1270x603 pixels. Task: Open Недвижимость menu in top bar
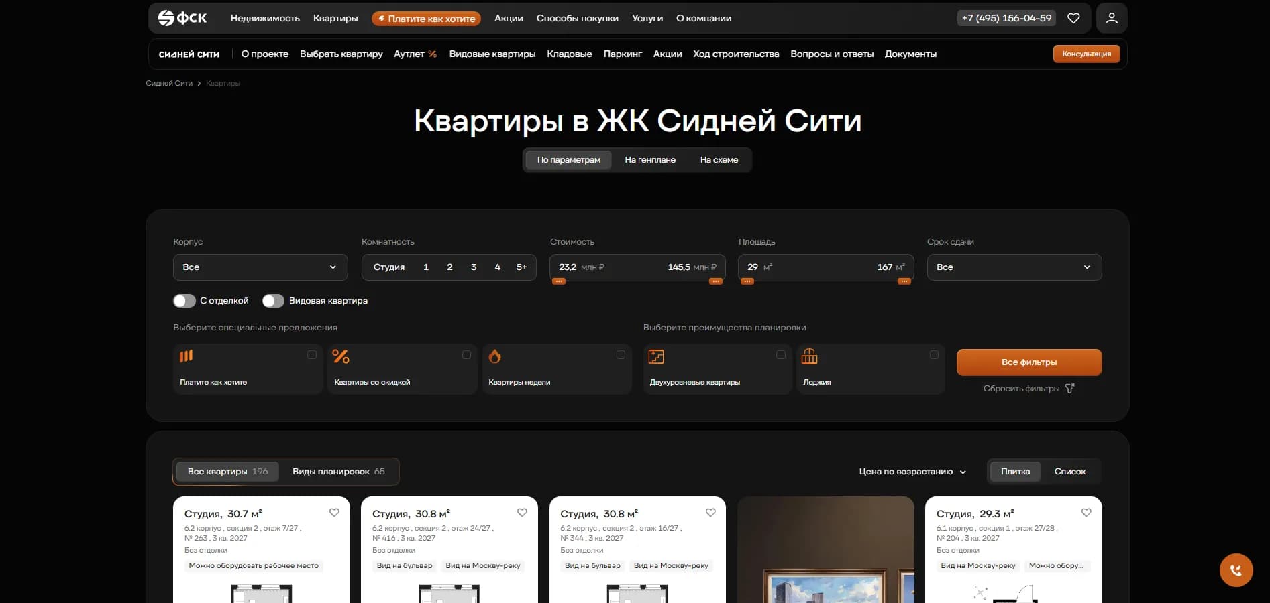tap(265, 18)
